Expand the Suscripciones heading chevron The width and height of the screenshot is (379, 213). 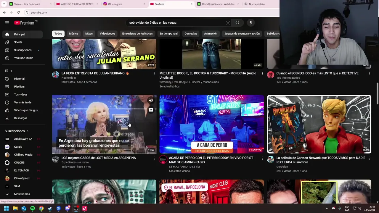tap(28, 131)
